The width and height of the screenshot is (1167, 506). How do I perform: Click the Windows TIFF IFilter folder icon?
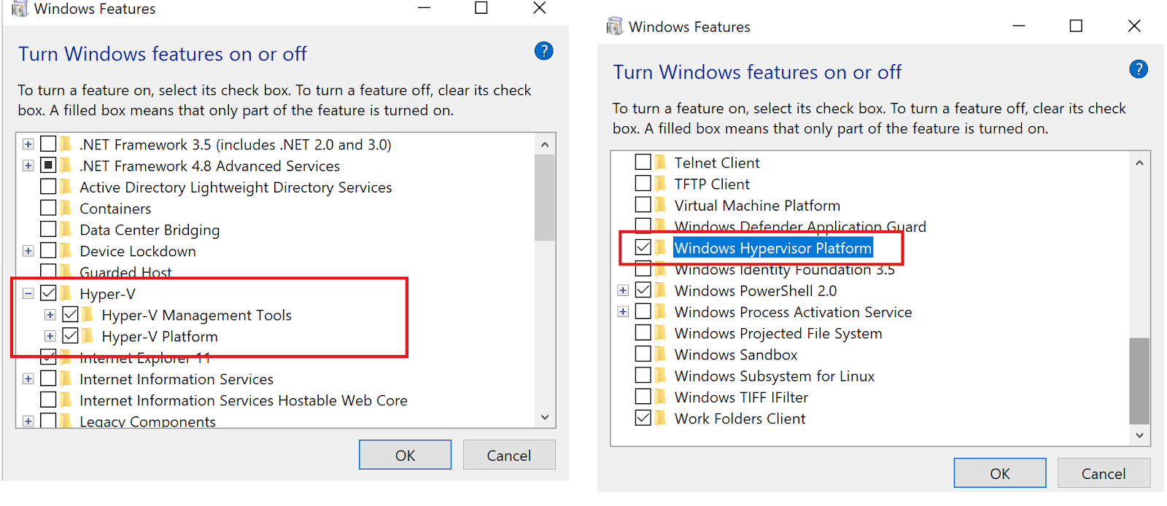661,397
